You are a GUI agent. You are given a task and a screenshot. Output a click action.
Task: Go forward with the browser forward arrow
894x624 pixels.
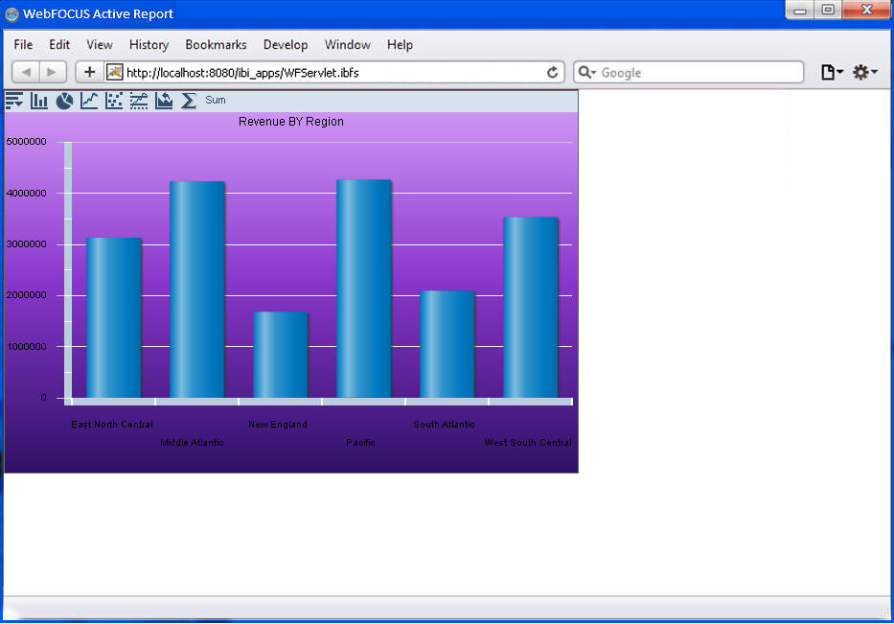click(x=53, y=73)
